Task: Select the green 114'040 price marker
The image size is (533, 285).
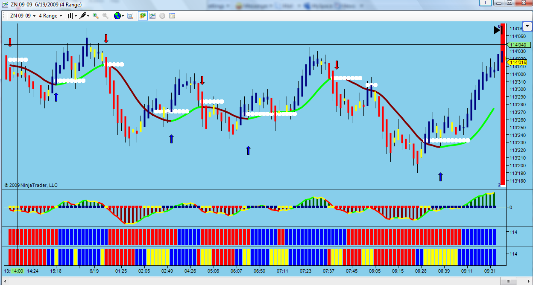Action: tap(518, 45)
